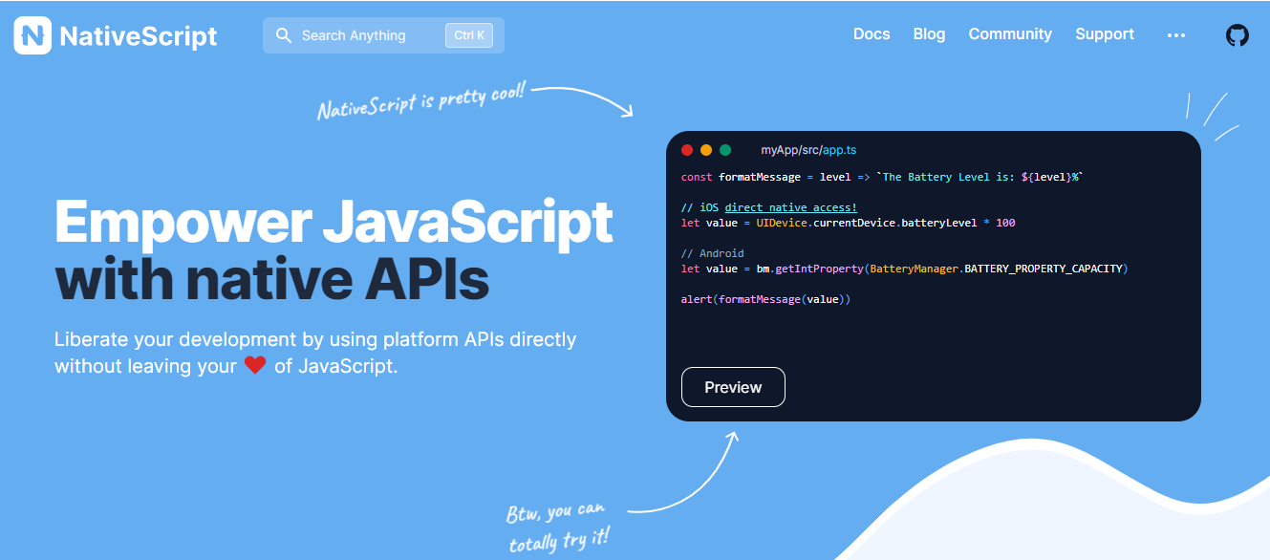Focus the Search Anything field
1270x560 pixels.
tap(383, 35)
